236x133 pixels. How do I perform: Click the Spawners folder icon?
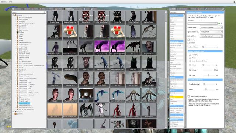(x=15, y=114)
